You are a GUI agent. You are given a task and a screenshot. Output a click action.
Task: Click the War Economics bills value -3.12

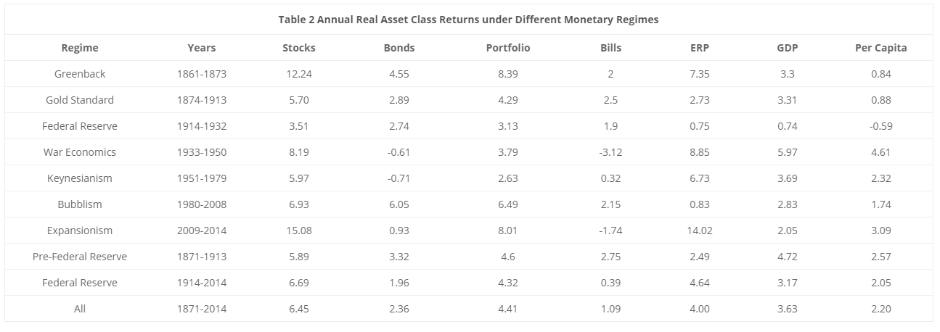coord(610,152)
